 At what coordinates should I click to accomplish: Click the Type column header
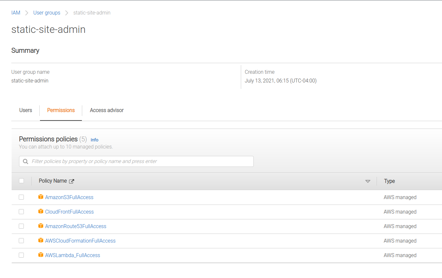tap(389, 181)
